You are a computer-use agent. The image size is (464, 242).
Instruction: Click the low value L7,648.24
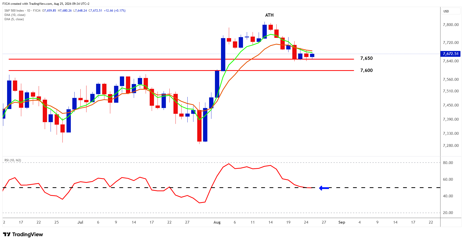[x=80, y=11]
